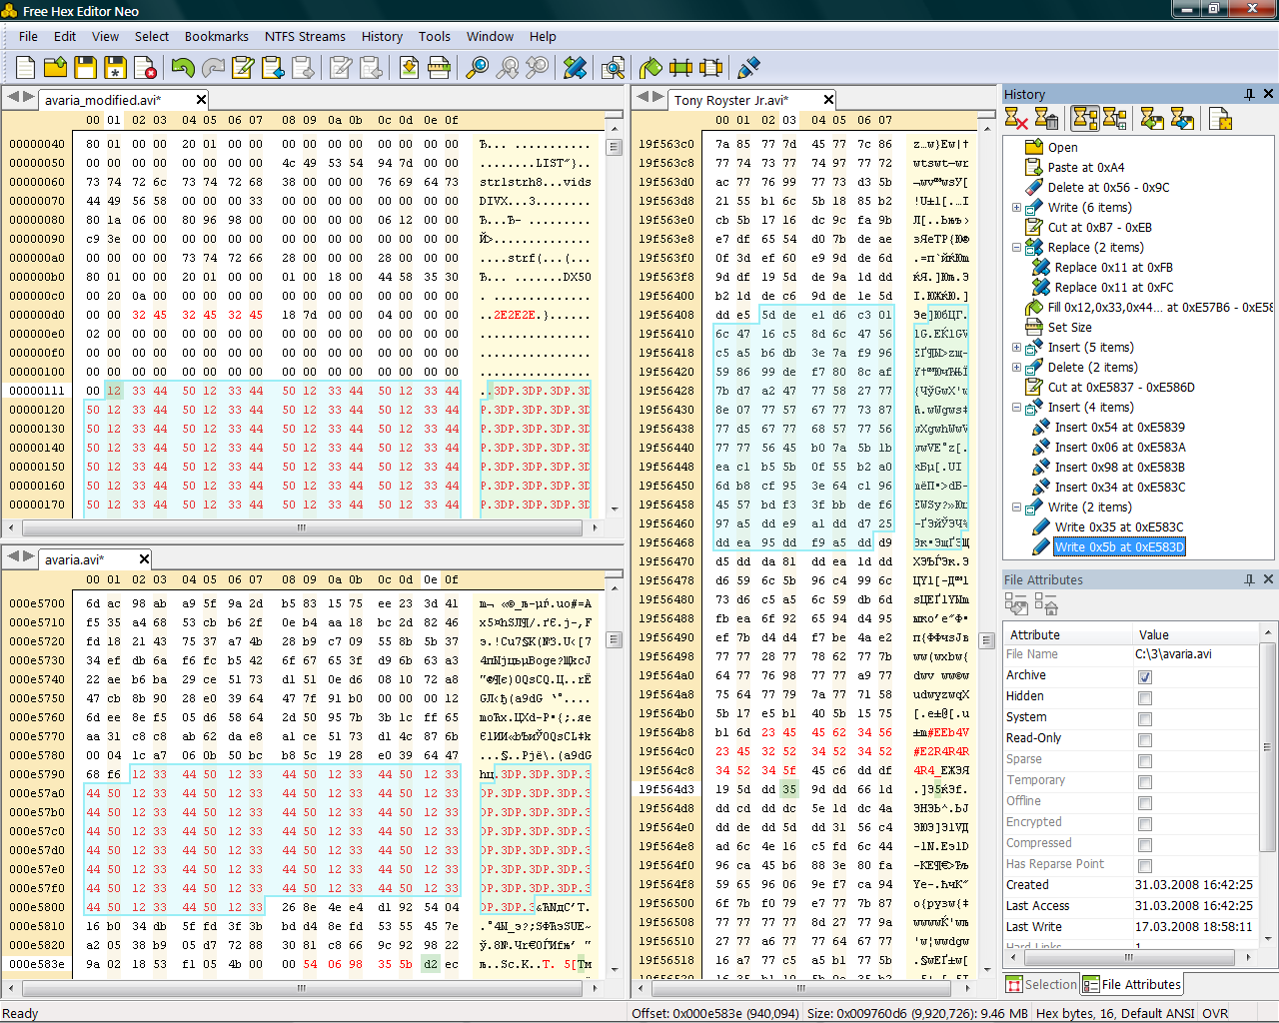Expand the Insert (5 items) history node
The height and width of the screenshot is (1023, 1279).
click(x=1016, y=348)
